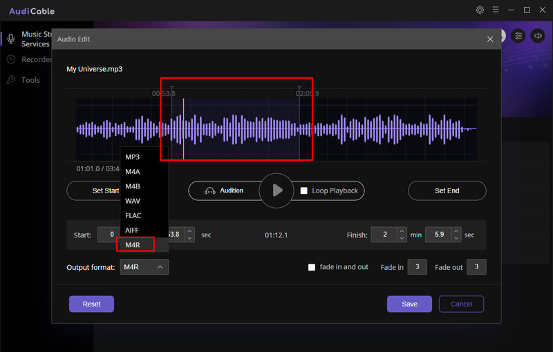Viewport: 553px width, 352px height.
Task: Increase Finish seconds with up arrow
Action: pos(456,231)
